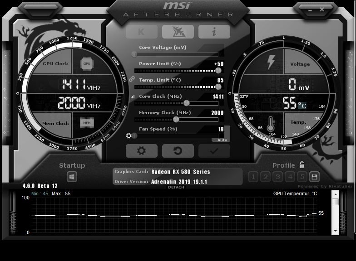Click the MSI Afterburner logo
The image size is (356, 261).
178,10
